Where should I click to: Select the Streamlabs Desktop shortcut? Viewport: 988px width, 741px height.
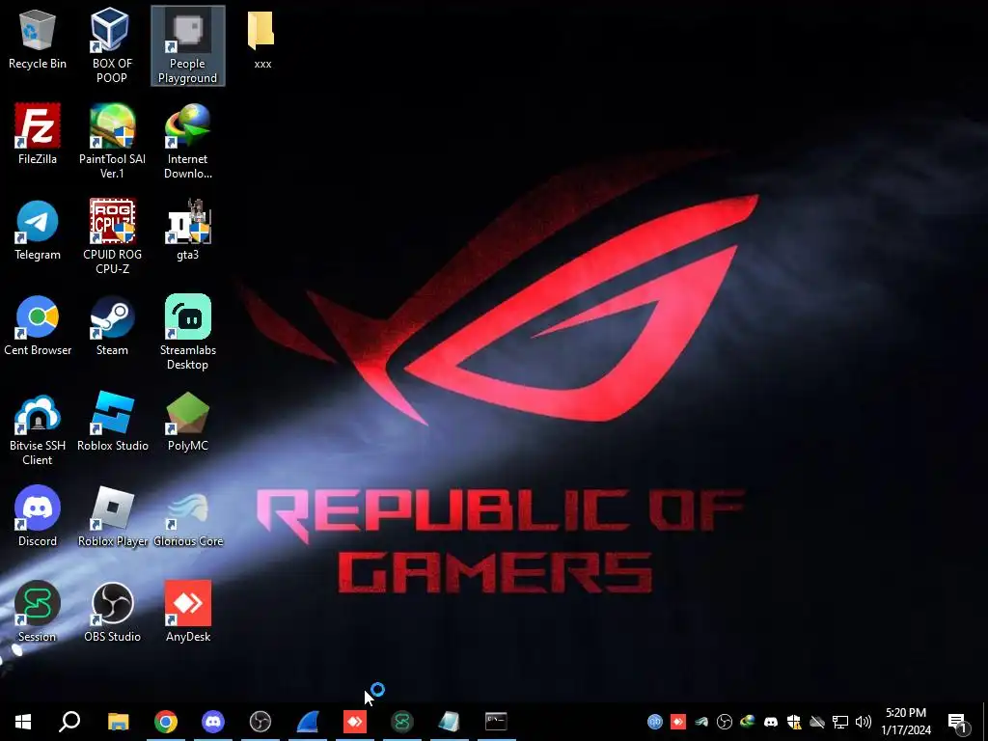click(187, 332)
